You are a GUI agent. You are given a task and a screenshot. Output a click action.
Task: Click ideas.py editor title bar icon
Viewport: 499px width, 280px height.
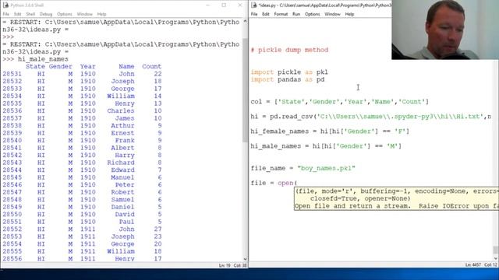253,5
